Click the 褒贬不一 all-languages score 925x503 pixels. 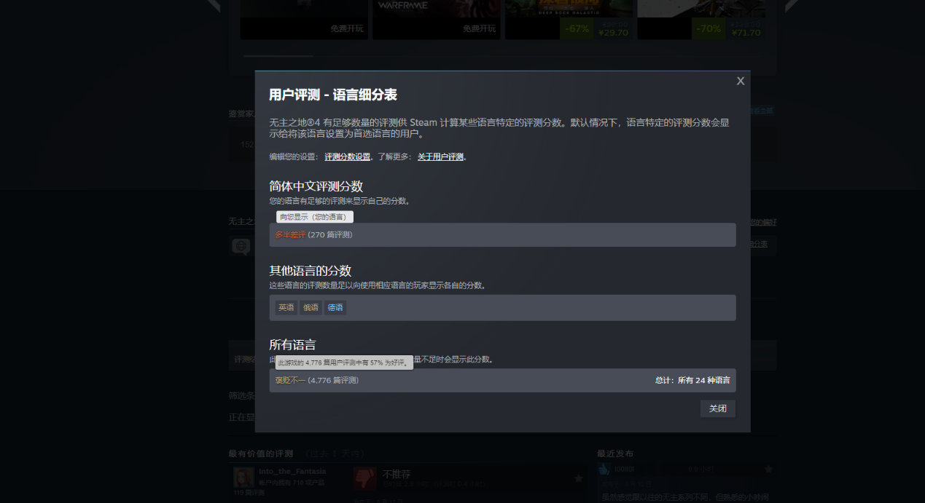tap(290, 380)
